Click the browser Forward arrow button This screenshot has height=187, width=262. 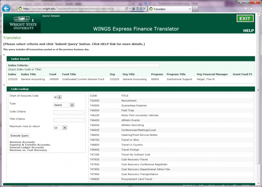click(14, 9)
